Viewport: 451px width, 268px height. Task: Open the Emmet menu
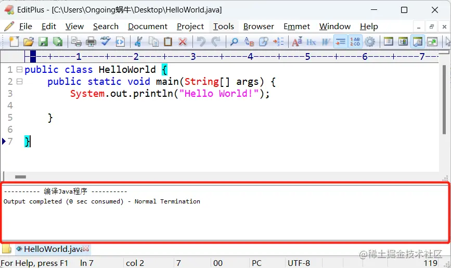pos(297,27)
